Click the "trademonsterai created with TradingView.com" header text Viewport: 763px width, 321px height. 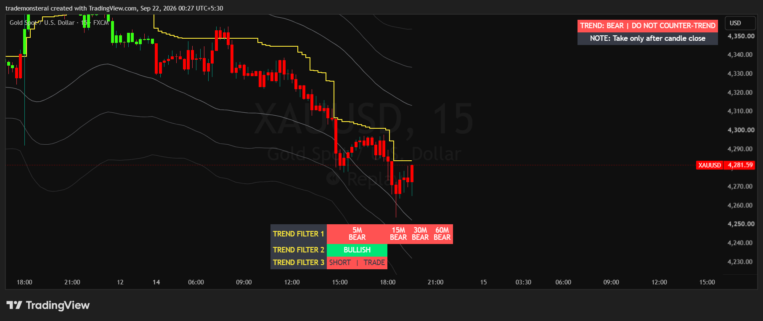72,8
